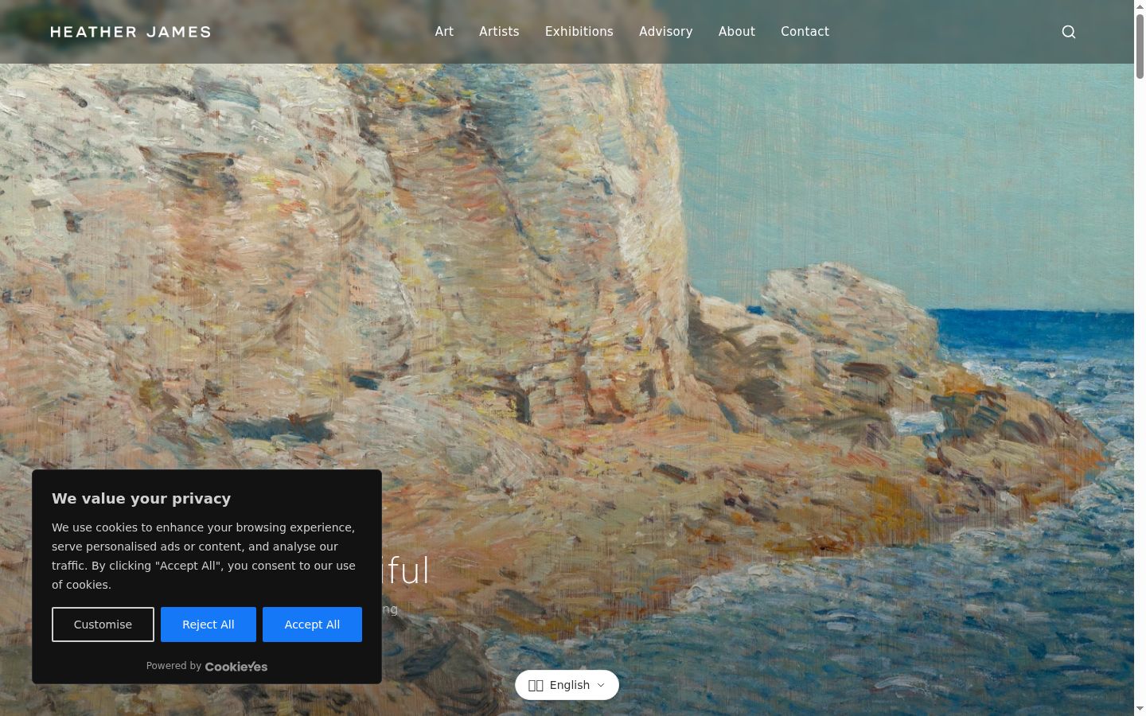The width and height of the screenshot is (1146, 716).
Task: Open the Art menu item
Action: [x=444, y=32]
